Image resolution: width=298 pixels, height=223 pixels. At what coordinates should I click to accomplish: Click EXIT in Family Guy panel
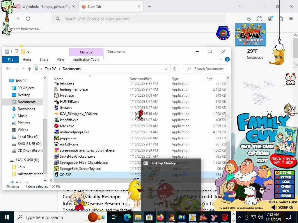coord(262,161)
